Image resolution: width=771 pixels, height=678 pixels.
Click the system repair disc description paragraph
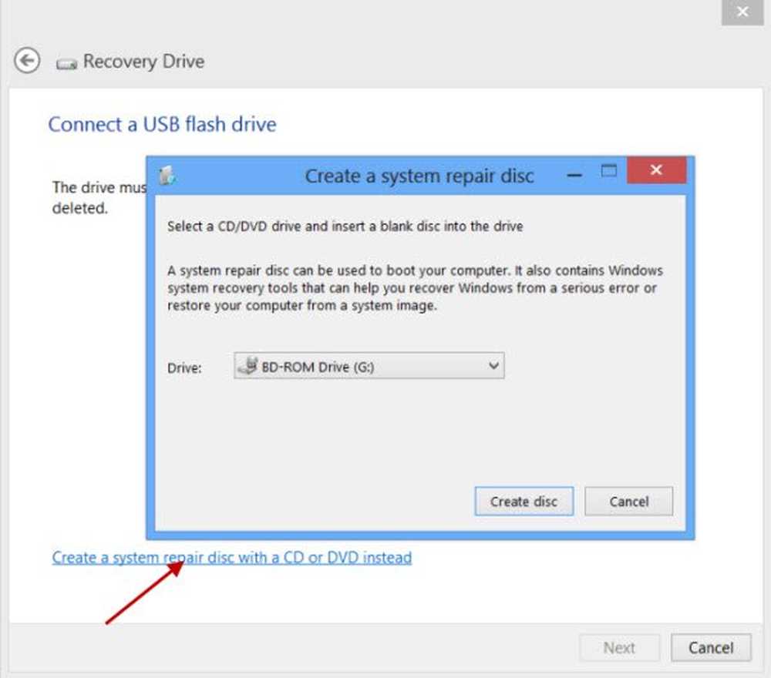tap(415, 288)
